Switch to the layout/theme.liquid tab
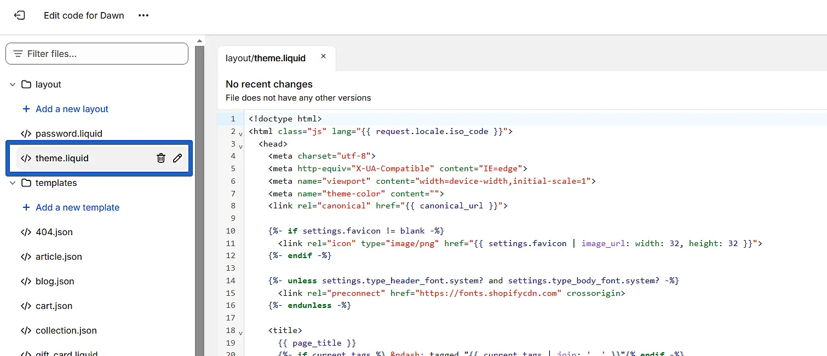Screen dimensions: 827x356 pyautogui.click(x=266, y=58)
